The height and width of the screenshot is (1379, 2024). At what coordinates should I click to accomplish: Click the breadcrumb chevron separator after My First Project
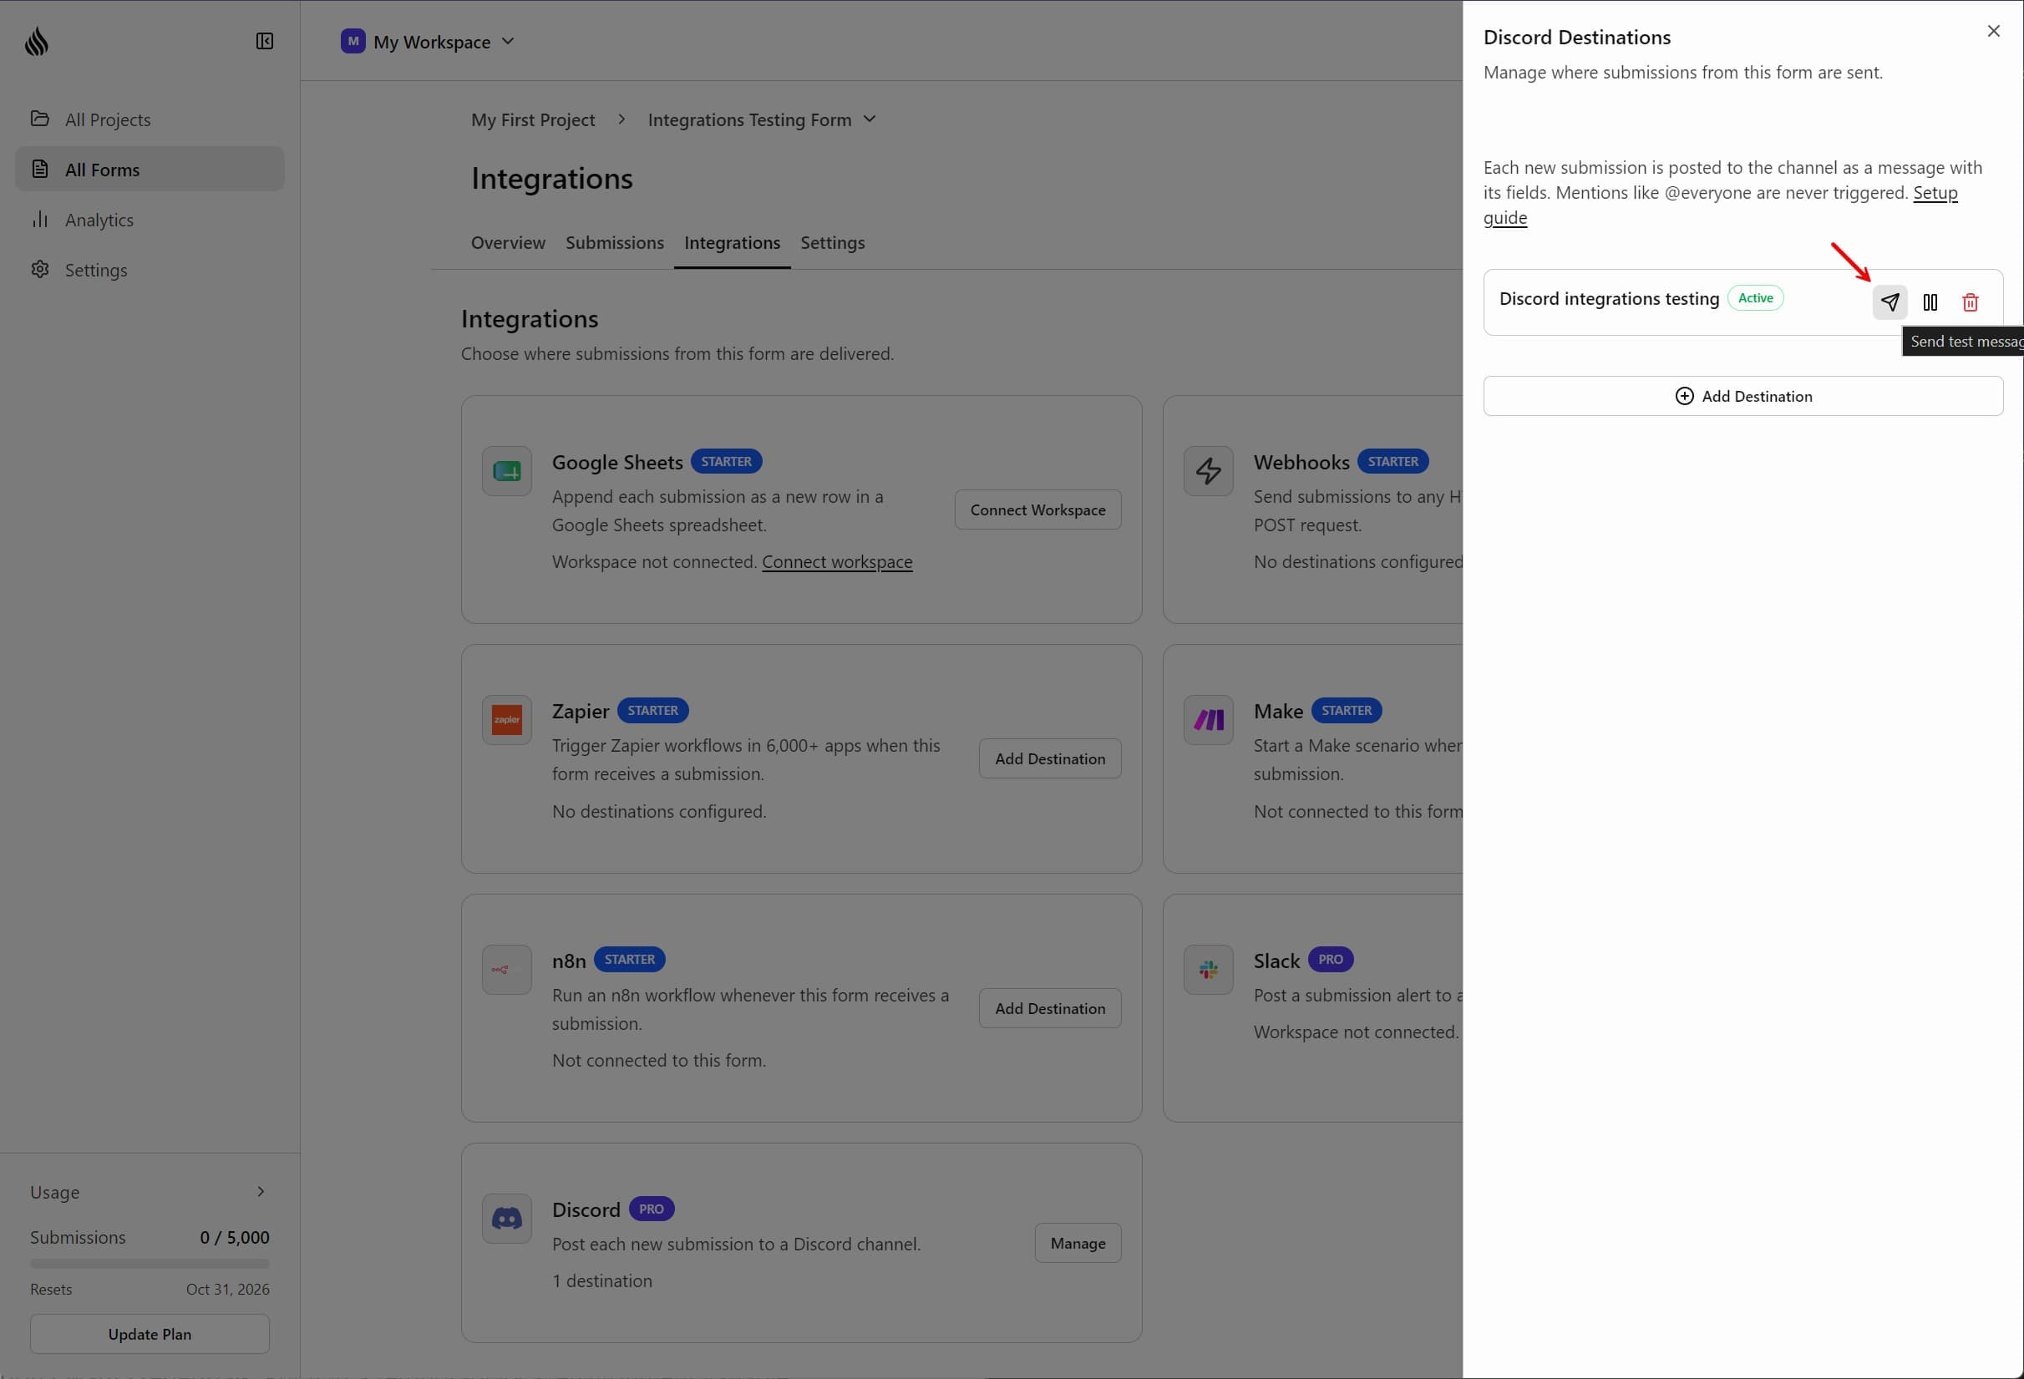[621, 119]
